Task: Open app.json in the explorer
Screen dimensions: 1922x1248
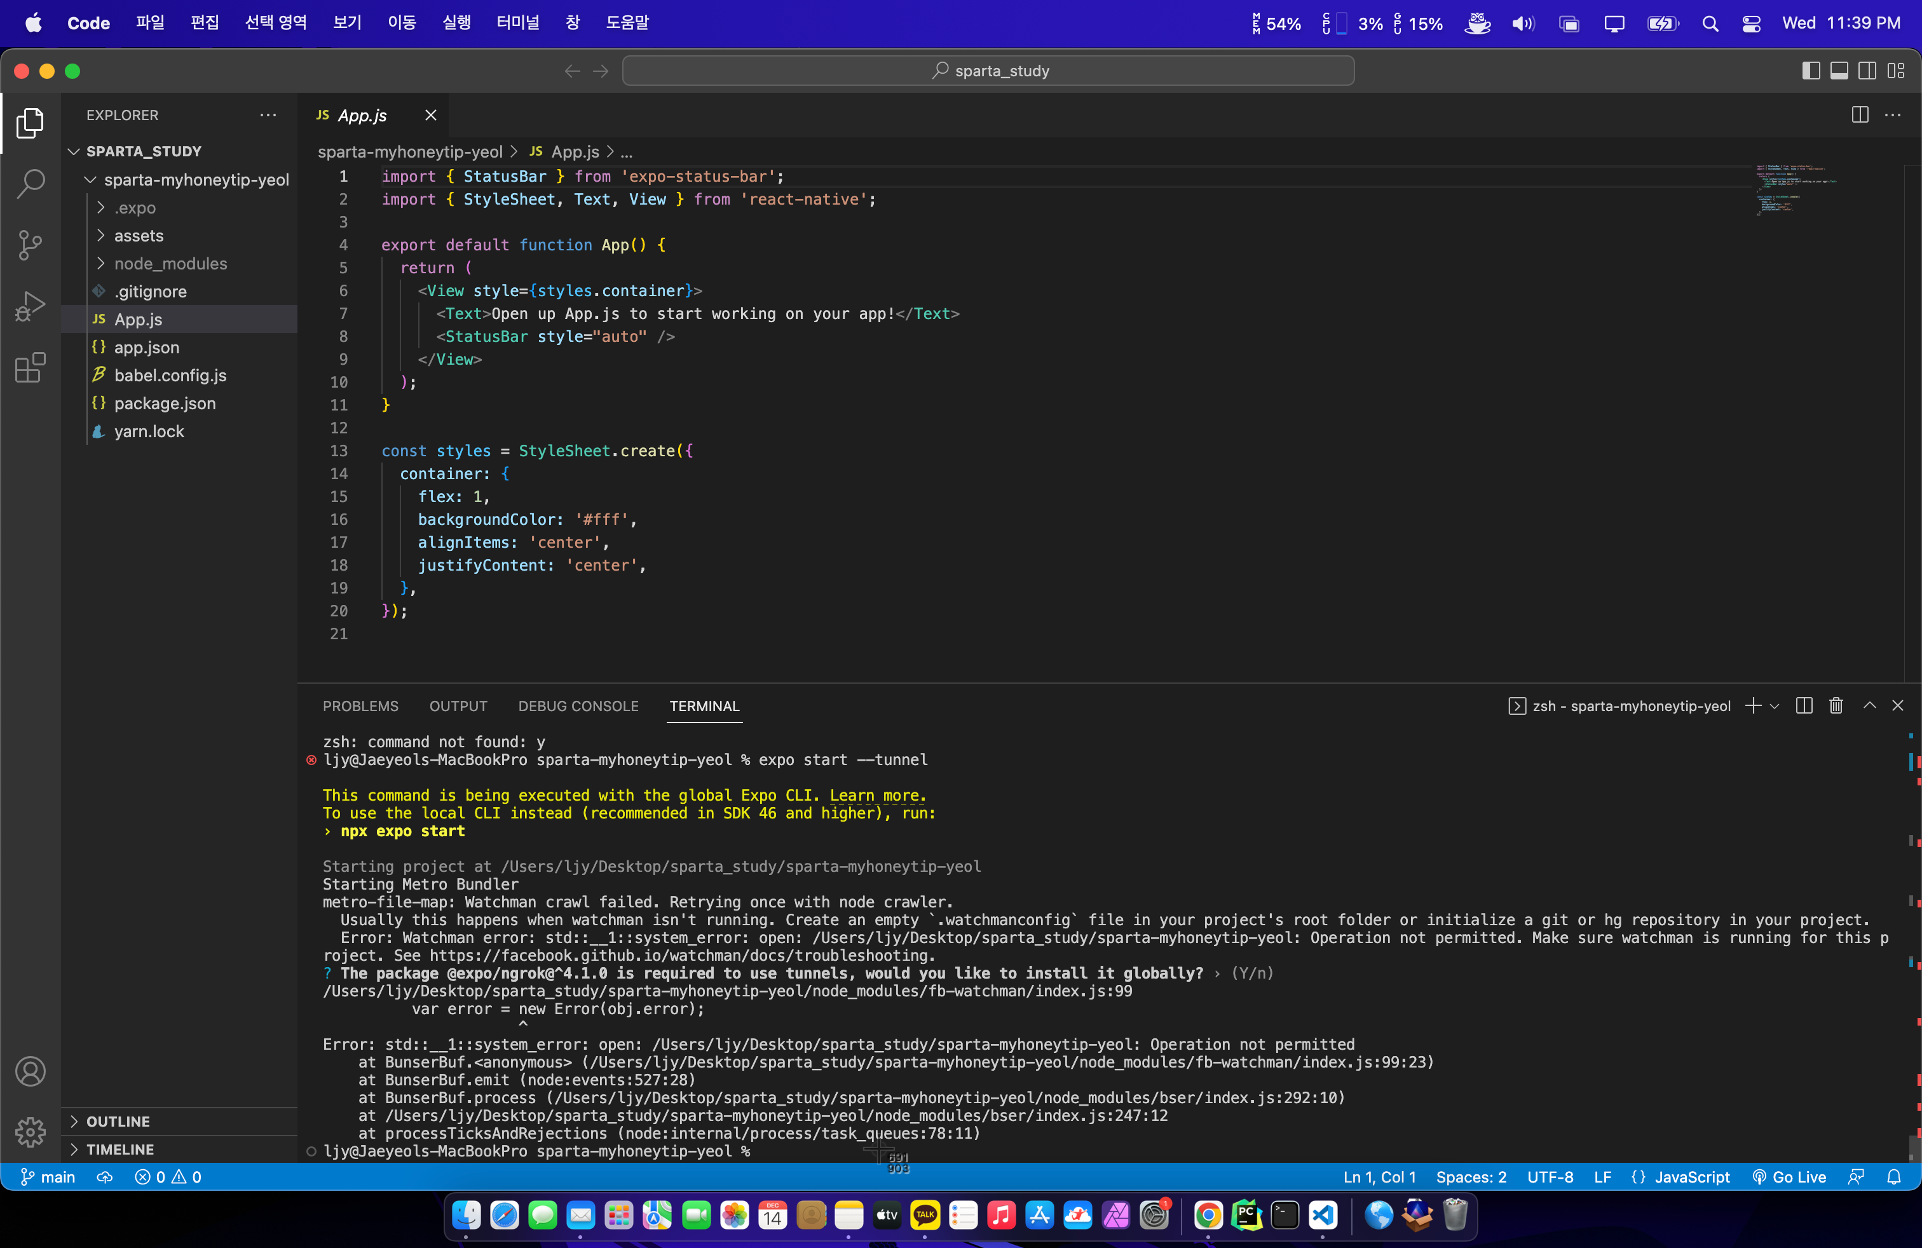Action: 179,347
